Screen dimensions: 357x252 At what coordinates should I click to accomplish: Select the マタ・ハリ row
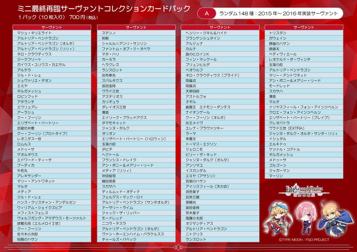pyautogui.click(x=136, y=54)
